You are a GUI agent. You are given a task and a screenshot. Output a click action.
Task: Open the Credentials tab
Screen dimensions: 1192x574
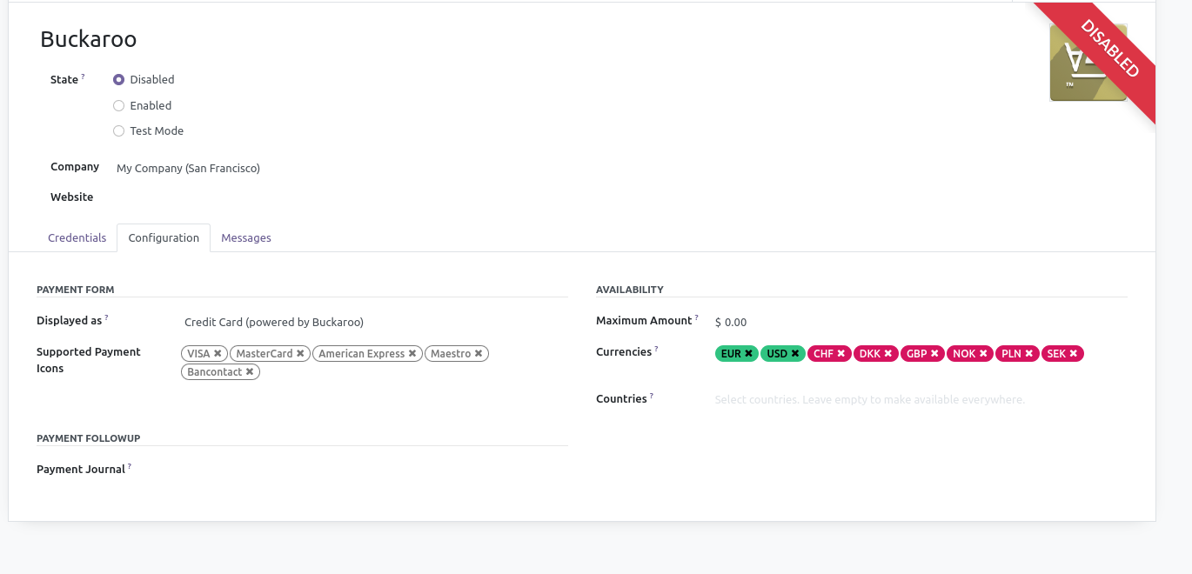click(77, 237)
